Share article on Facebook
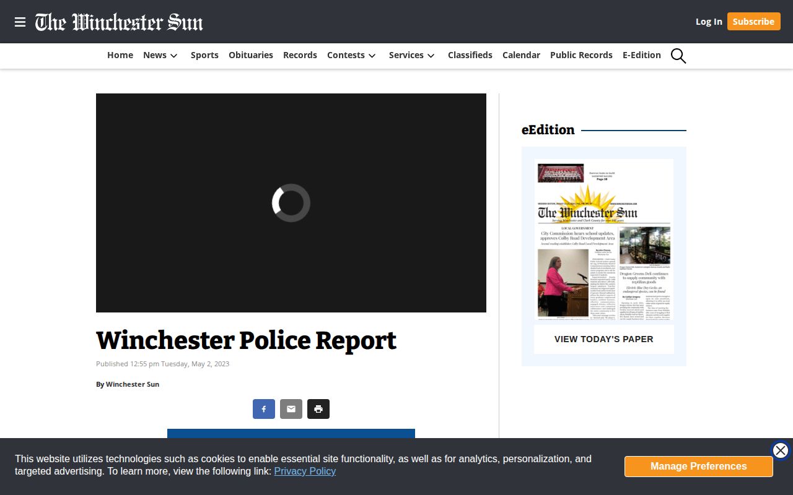 (x=264, y=409)
